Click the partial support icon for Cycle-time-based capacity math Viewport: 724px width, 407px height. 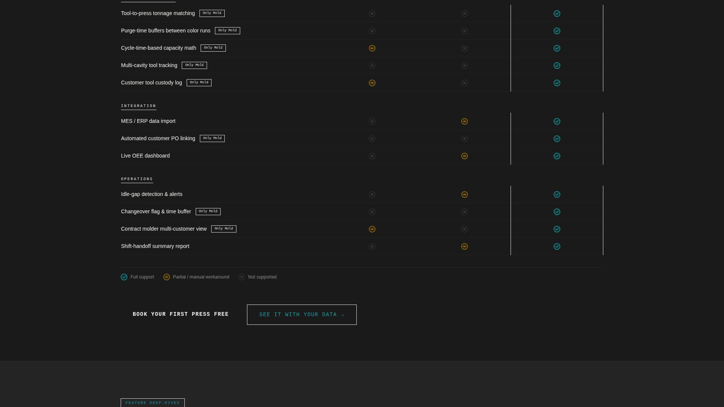(x=372, y=48)
